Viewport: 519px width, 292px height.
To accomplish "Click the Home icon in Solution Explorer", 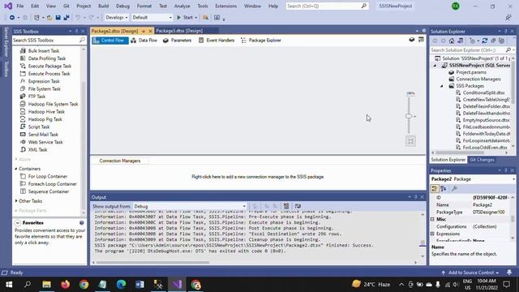I will [452, 41].
